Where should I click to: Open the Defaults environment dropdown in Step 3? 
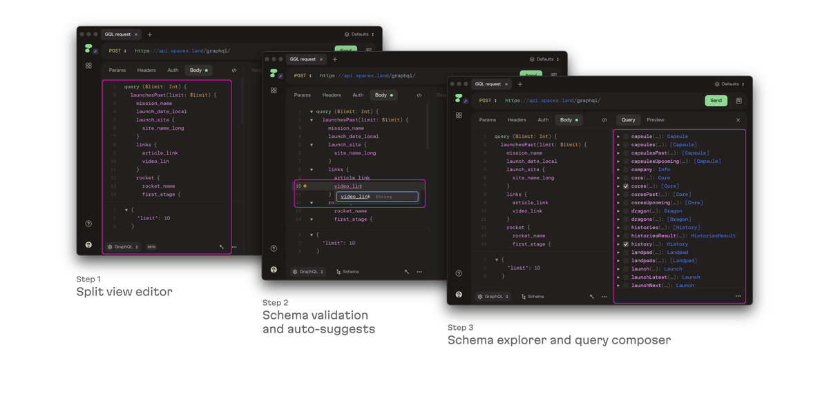click(x=730, y=84)
